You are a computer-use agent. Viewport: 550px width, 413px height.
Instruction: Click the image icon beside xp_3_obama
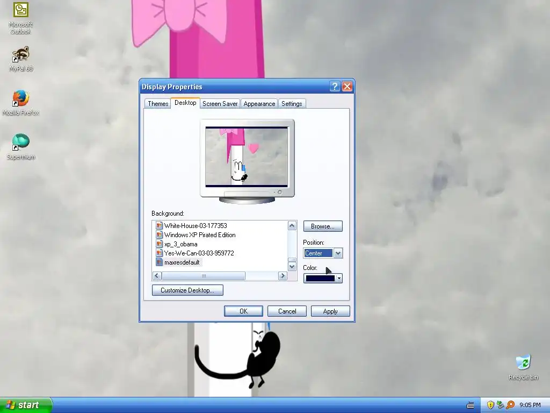click(159, 244)
